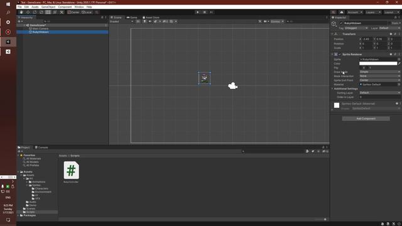Collapse the Transform component

coord(332,34)
